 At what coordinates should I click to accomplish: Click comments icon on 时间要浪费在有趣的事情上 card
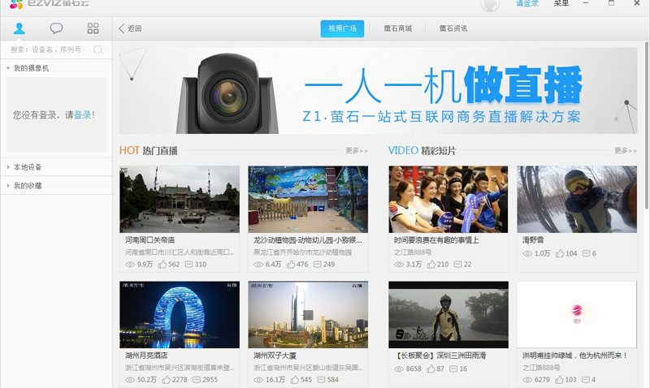(x=457, y=264)
